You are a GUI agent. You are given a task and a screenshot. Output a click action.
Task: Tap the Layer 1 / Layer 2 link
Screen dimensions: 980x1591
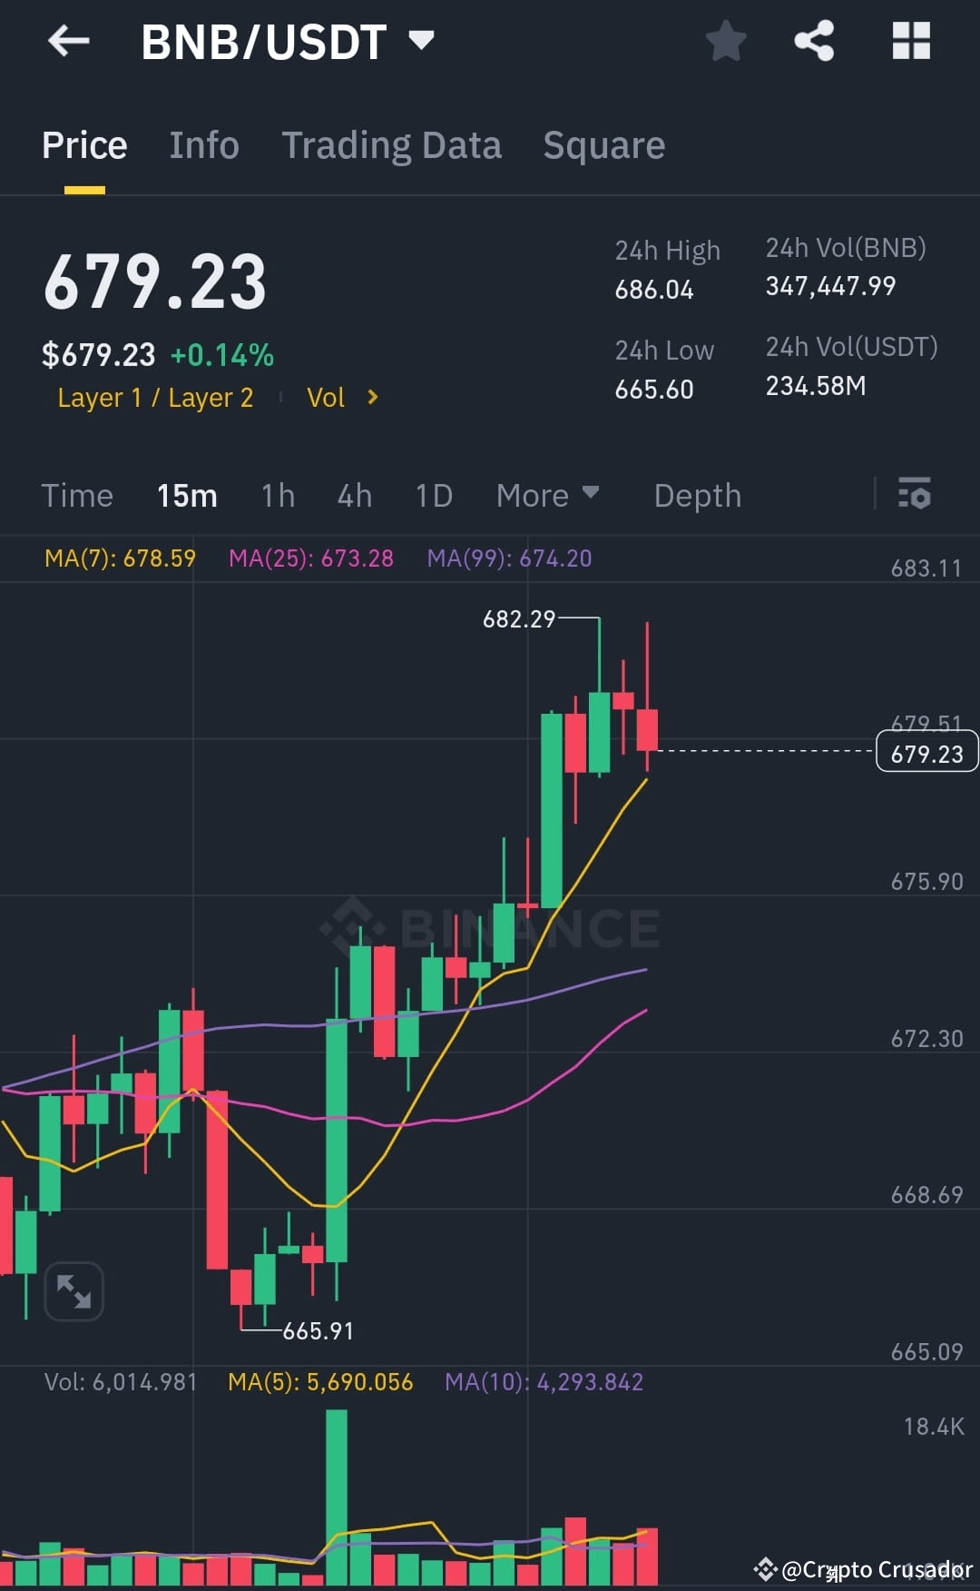point(155,397)
